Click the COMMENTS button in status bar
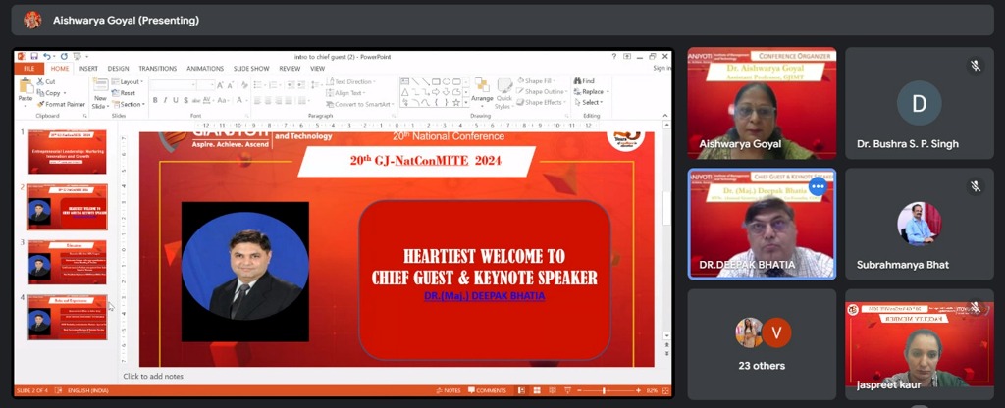1005x408 pixels. pos(487,390)
